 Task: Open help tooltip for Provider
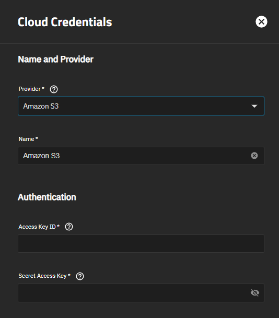pos(54,89)
